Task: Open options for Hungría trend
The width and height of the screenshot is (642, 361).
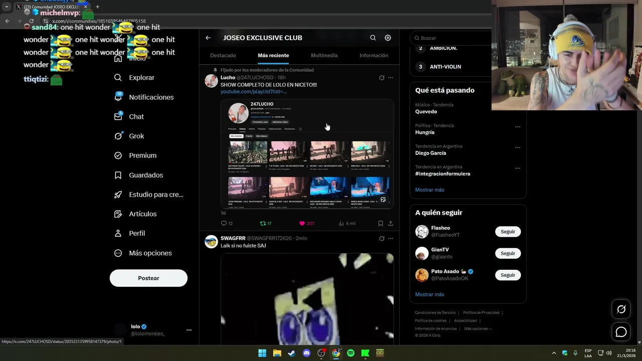Action: coord(518,127)
